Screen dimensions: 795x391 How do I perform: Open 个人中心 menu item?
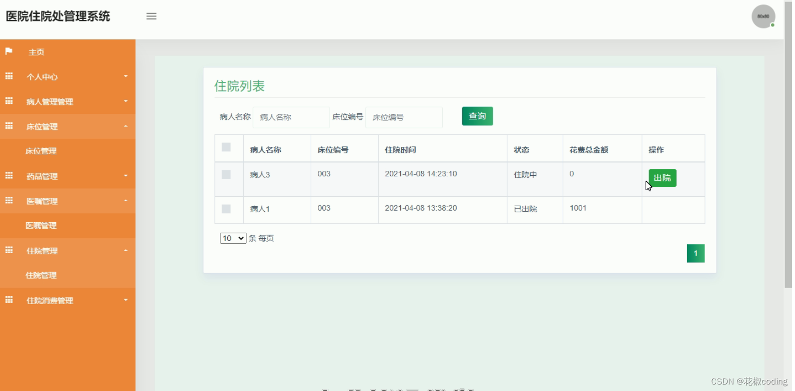click(x=67, y=77)
